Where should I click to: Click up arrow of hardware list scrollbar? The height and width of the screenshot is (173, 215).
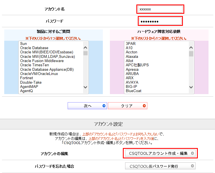point(191,47)
